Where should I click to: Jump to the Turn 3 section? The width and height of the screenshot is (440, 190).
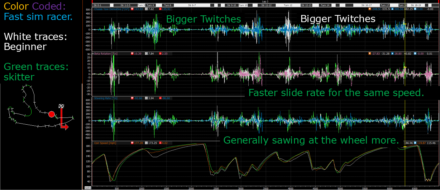tap(141, 5)
